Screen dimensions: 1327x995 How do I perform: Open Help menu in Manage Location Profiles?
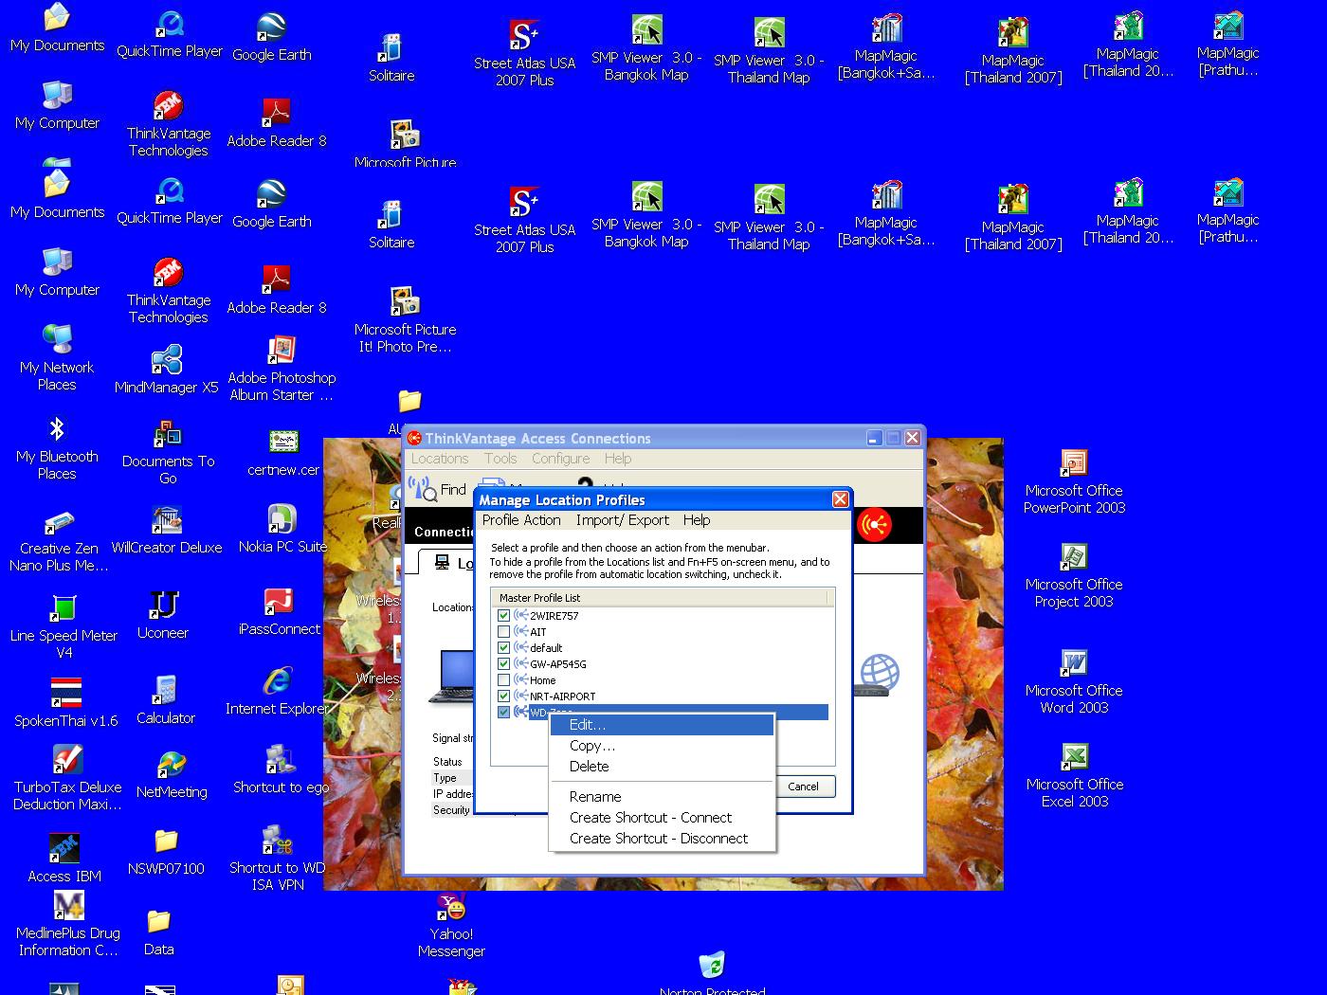click(697, 520)
